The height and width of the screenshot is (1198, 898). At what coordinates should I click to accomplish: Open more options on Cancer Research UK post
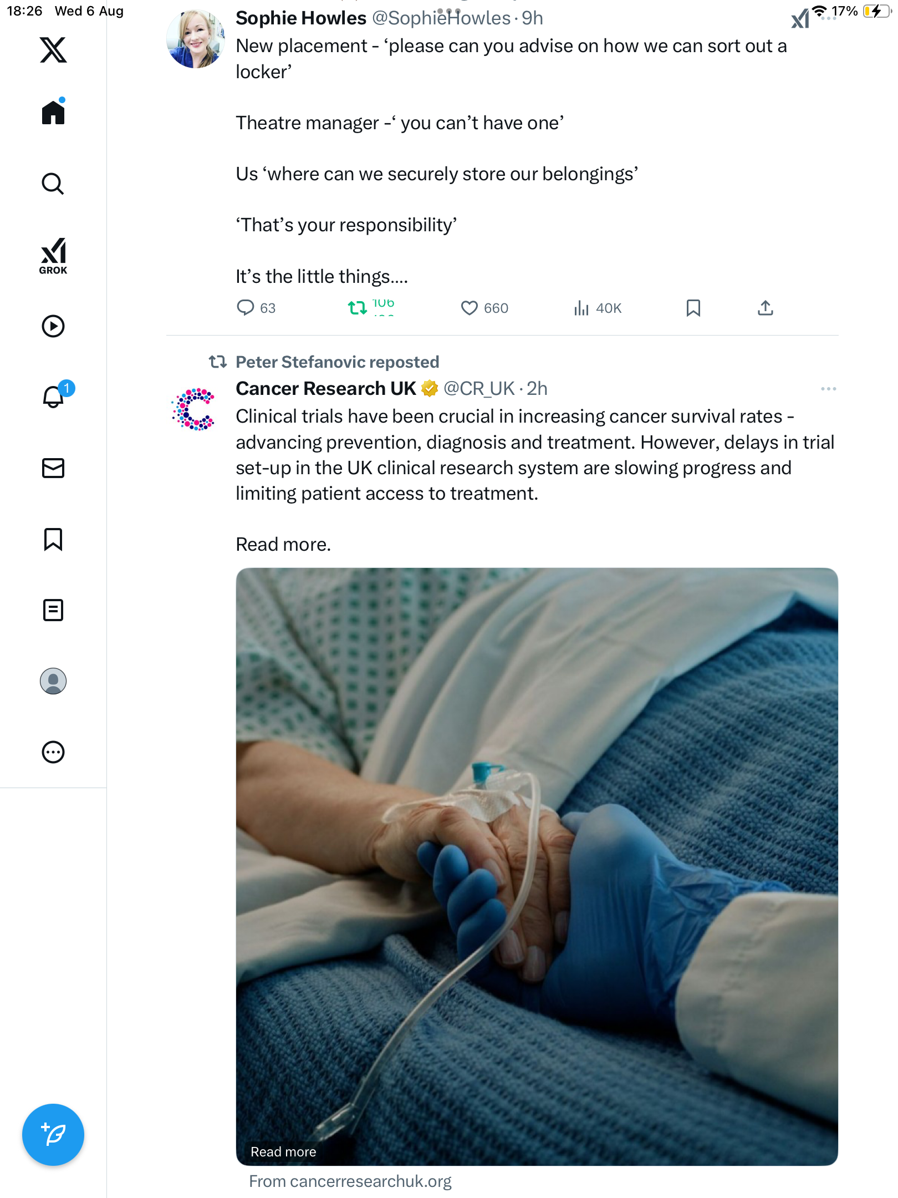tap(828, 389)
